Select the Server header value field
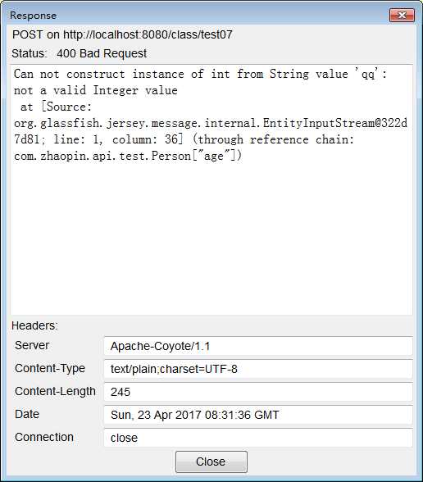This screenshot has width=423, height=482. click(258, 346)
